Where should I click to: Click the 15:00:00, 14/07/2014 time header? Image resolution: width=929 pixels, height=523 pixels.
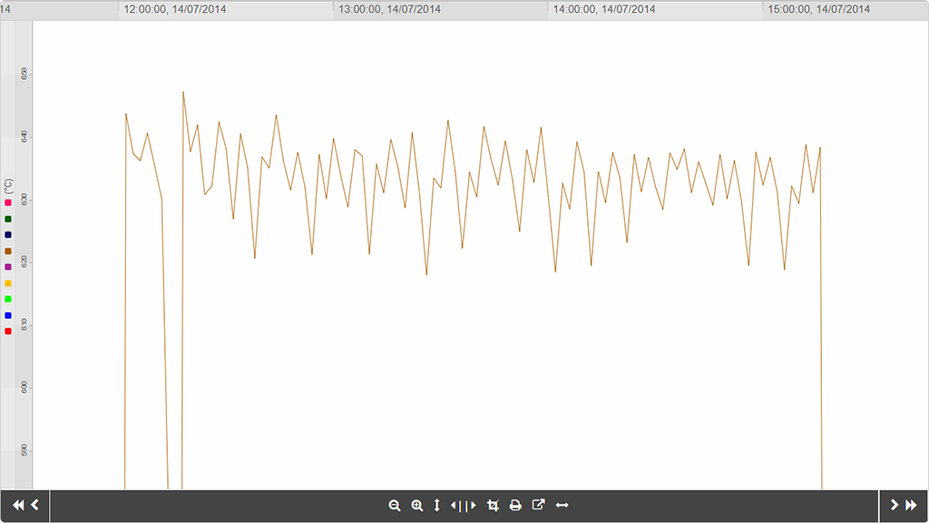[x=818, y=10]
